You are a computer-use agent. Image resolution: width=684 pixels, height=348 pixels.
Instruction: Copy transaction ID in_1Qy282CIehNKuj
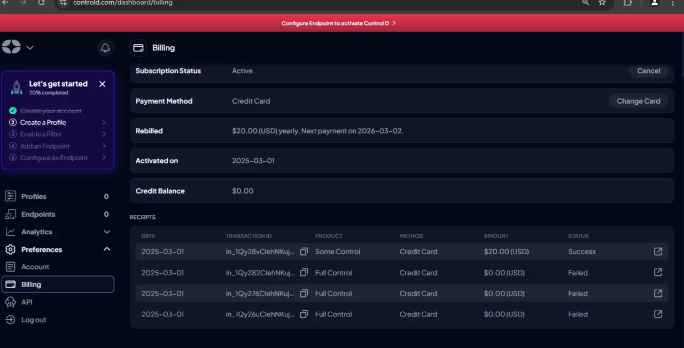[304, 273]
